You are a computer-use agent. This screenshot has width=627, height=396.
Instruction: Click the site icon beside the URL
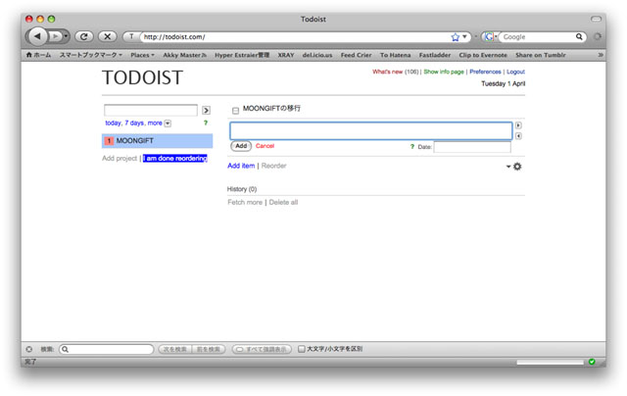(x=131, y=36)
